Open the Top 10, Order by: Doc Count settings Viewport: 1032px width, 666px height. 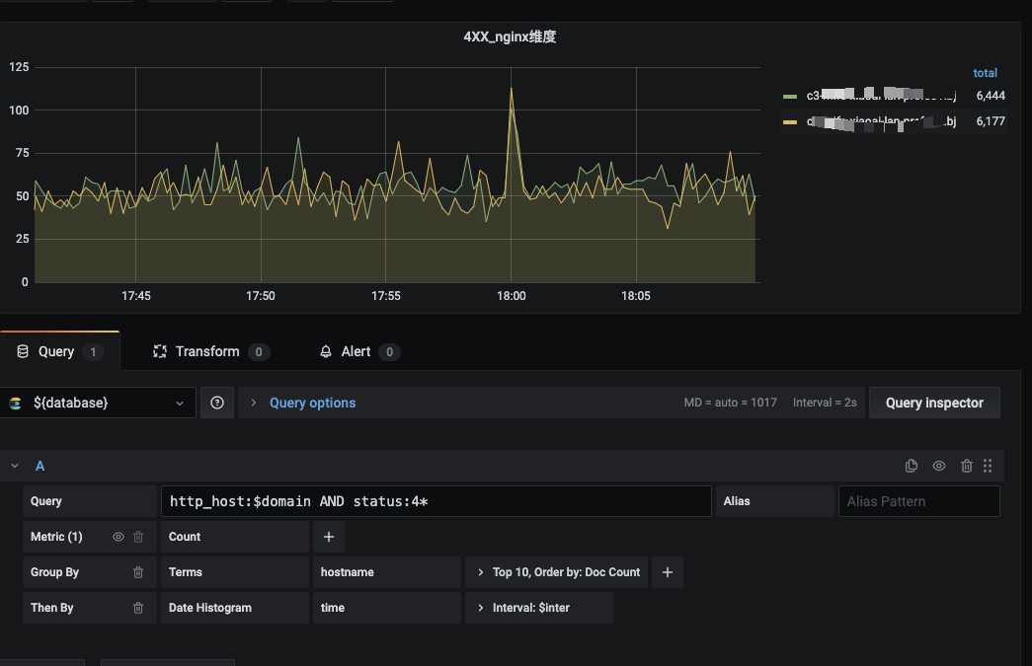(x=556, y=572)
